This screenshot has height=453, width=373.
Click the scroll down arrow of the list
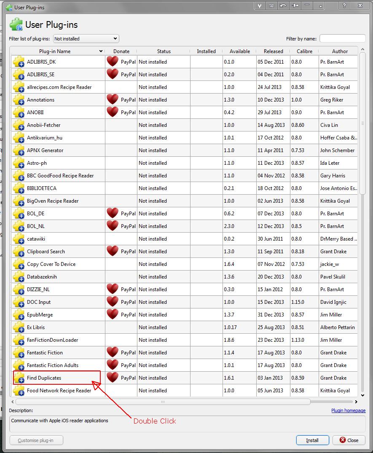click(x=362, y=396)
